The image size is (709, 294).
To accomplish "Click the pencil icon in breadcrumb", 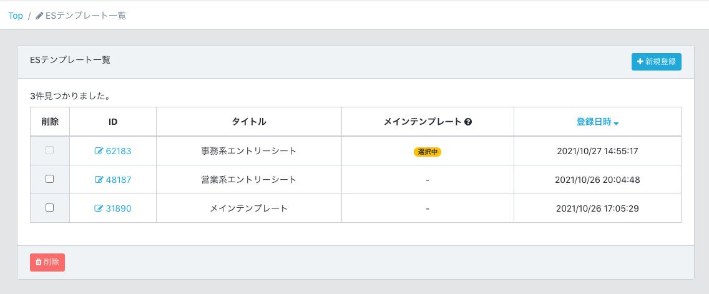I will (x=39, y=16).
